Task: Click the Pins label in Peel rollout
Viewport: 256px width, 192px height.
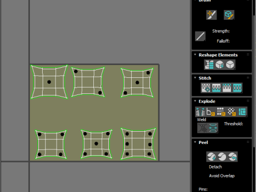Action: (x=203, y=189)
